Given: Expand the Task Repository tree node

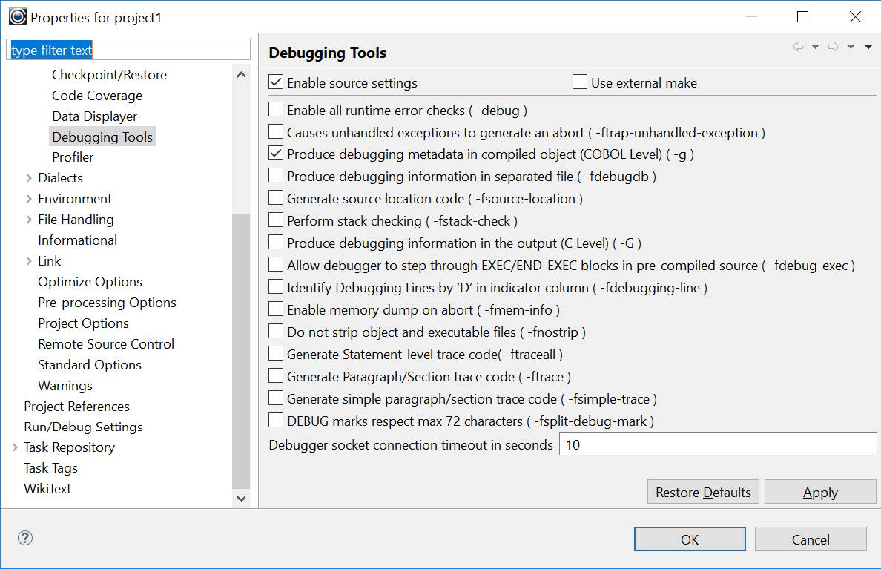Looking at the screenshot, I should 14,447.
